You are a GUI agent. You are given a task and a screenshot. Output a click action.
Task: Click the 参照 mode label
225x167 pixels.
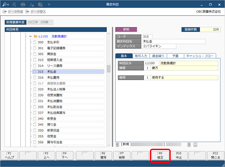[x=126, y=30]
